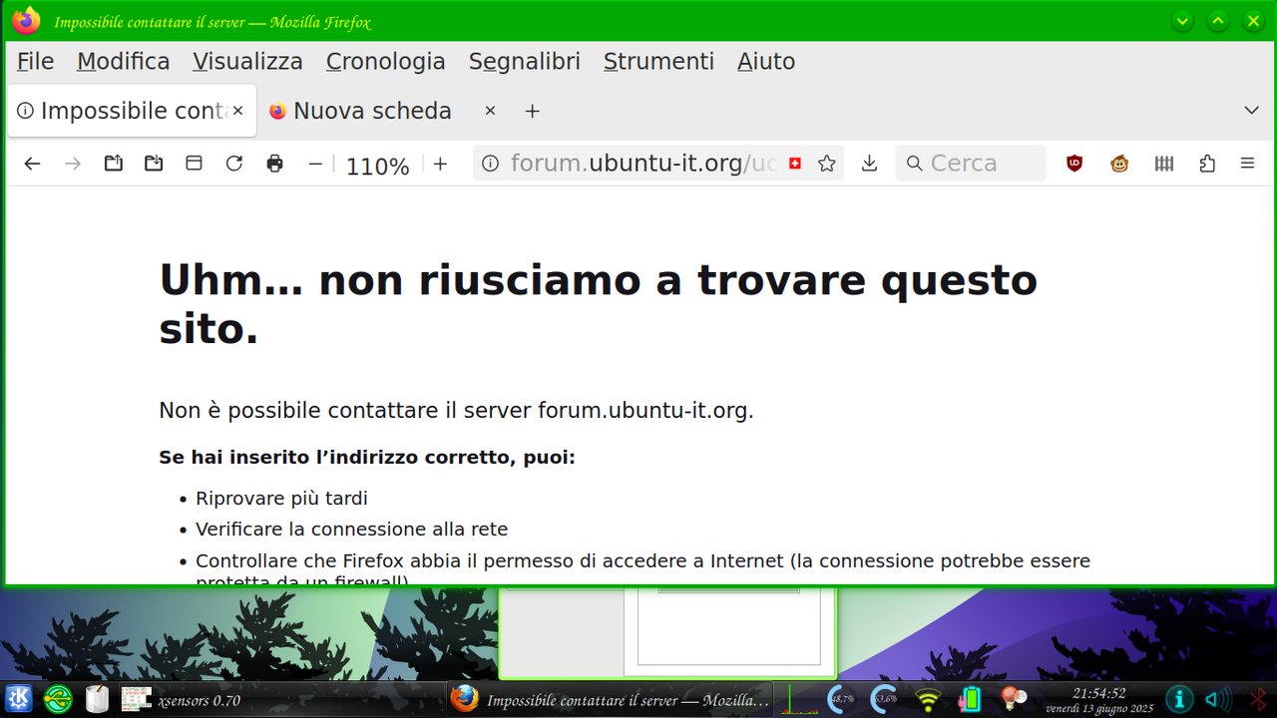The height and width of the screenshot is (718, 1277).
Task: Open the uBlock Origin extension
Action: point(1074,164)
